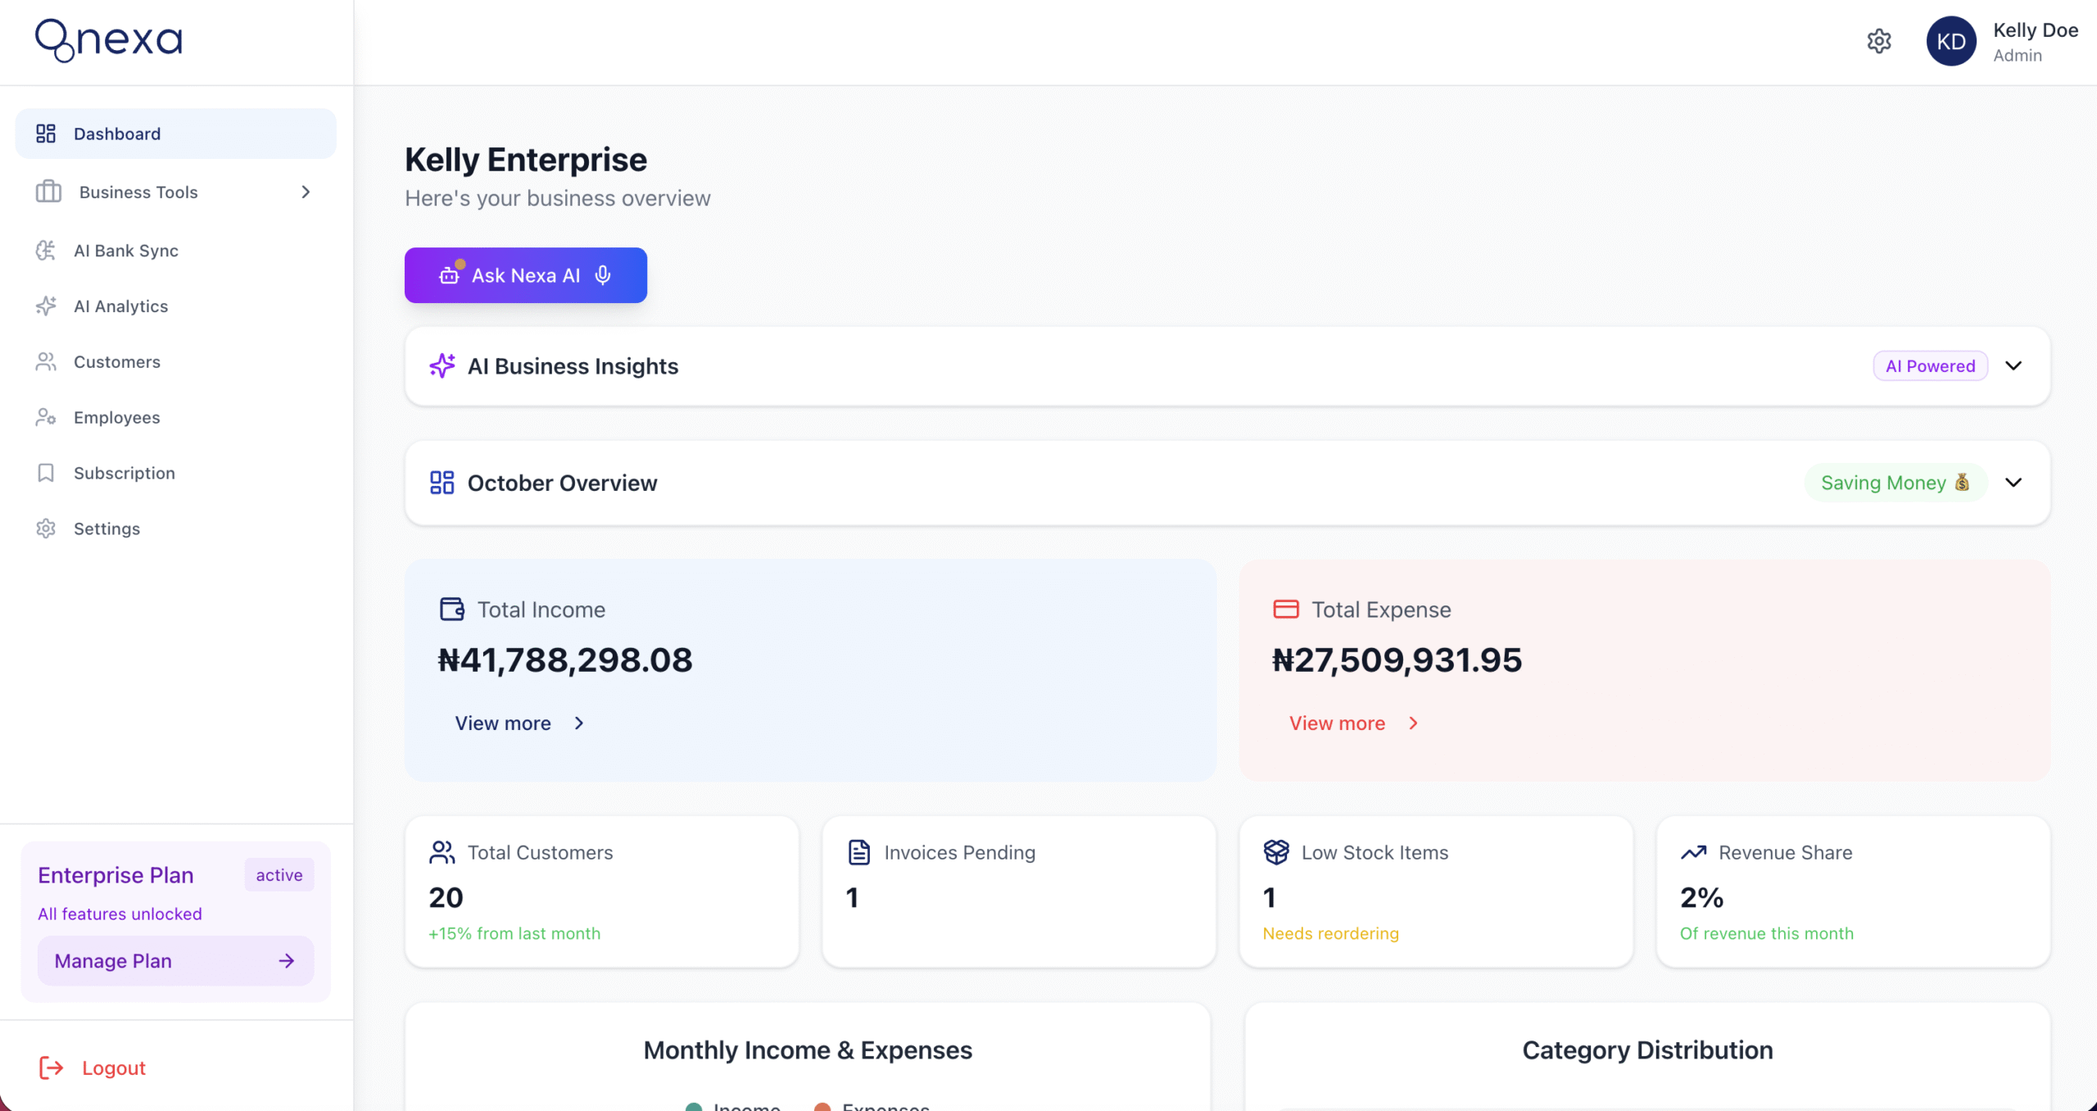The image size is (2097, 1111).
Task: Expand the AI Business Insights panel
Action: tap(2013, 365)
